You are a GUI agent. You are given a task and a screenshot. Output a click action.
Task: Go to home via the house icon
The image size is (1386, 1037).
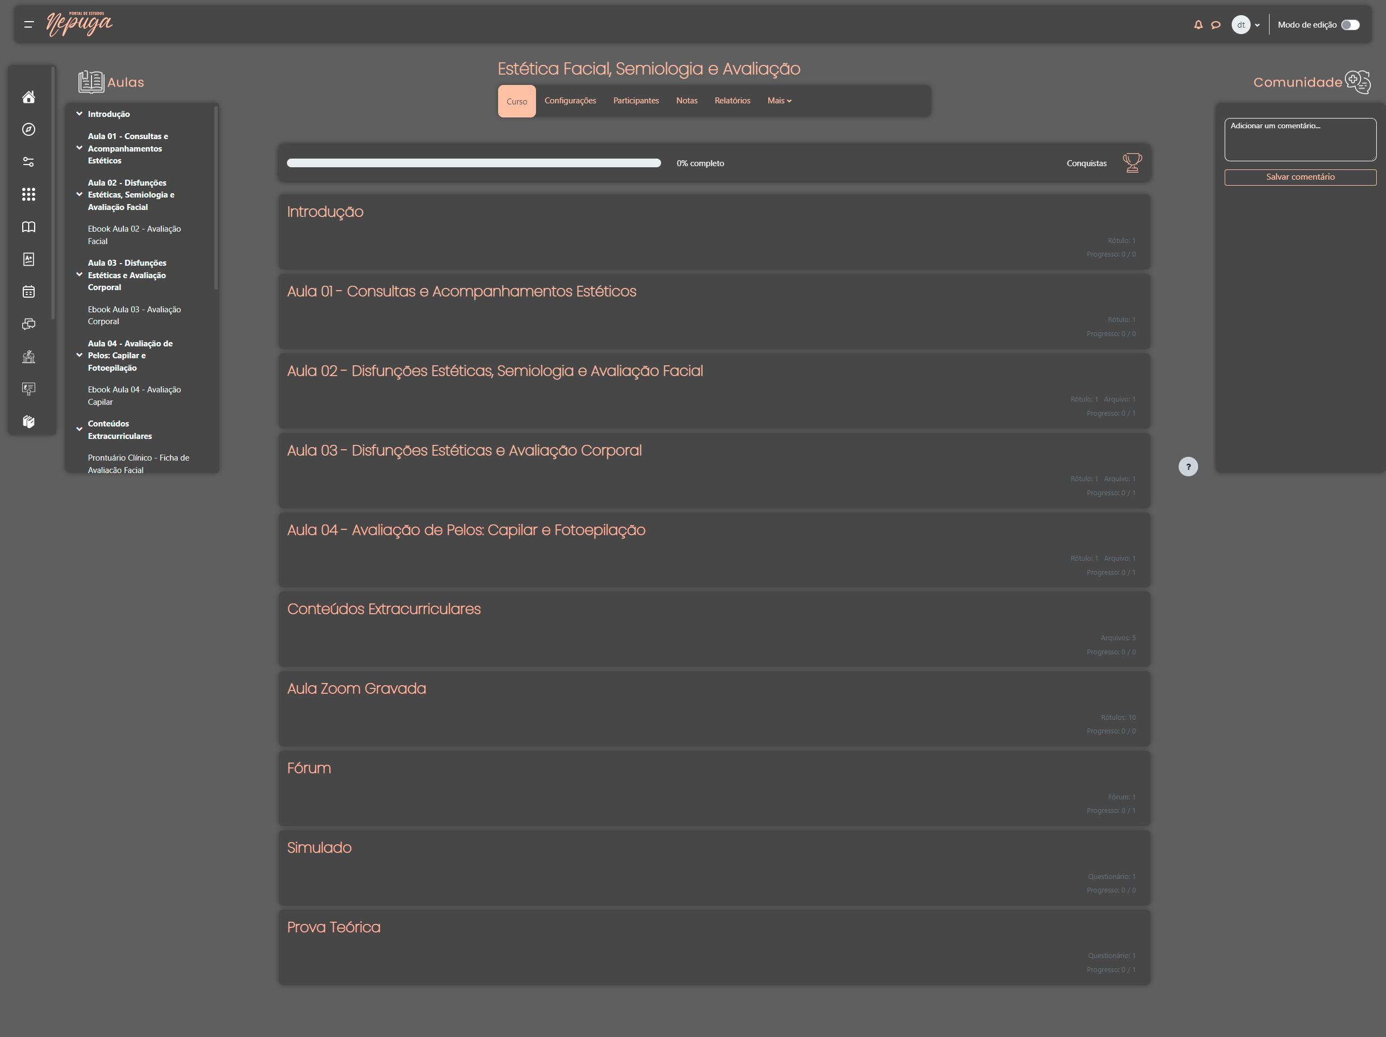29,97
